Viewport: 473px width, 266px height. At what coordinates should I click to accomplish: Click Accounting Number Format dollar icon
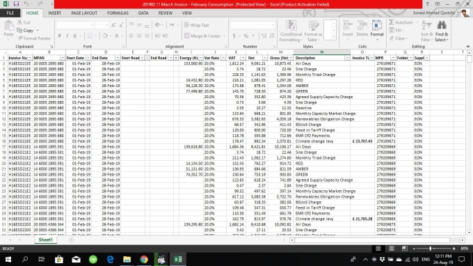click(234, 36)
